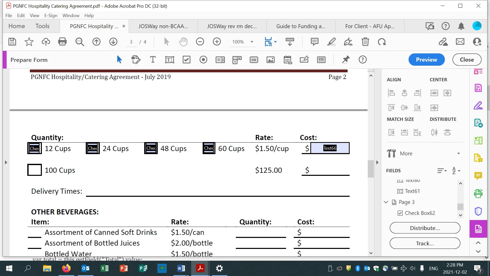Select the 12 Cups check box field
Image resolution: width=490 pixels, height=276 pixels.
(34, 148)
